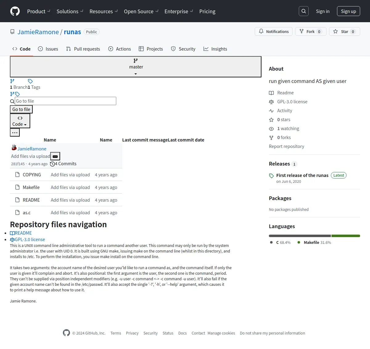Go to the GitHub homepage logo
The image size is (370, 349).
[15, 11]
